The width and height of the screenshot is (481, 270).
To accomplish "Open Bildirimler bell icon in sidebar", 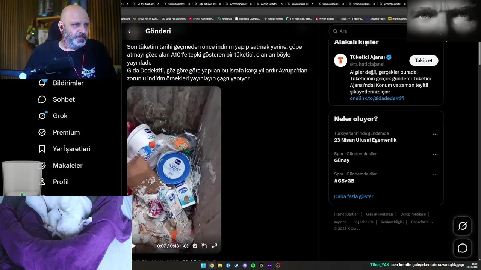I will (x=42, y=83).
